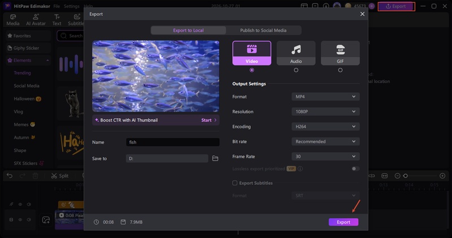Click the timeline zoom slider handle
Screen dimensions: 452x238
coord(405,176)
